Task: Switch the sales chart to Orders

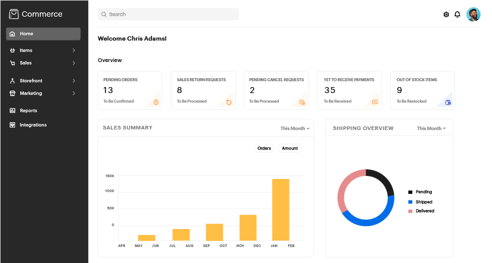Action: click(264, 148)
